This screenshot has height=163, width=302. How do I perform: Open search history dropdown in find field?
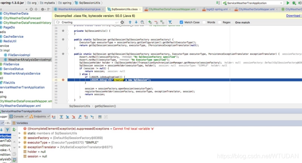(x=58, y=22)
